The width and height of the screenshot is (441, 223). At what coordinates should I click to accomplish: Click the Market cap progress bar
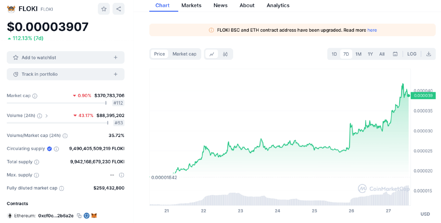pos(56,103)
